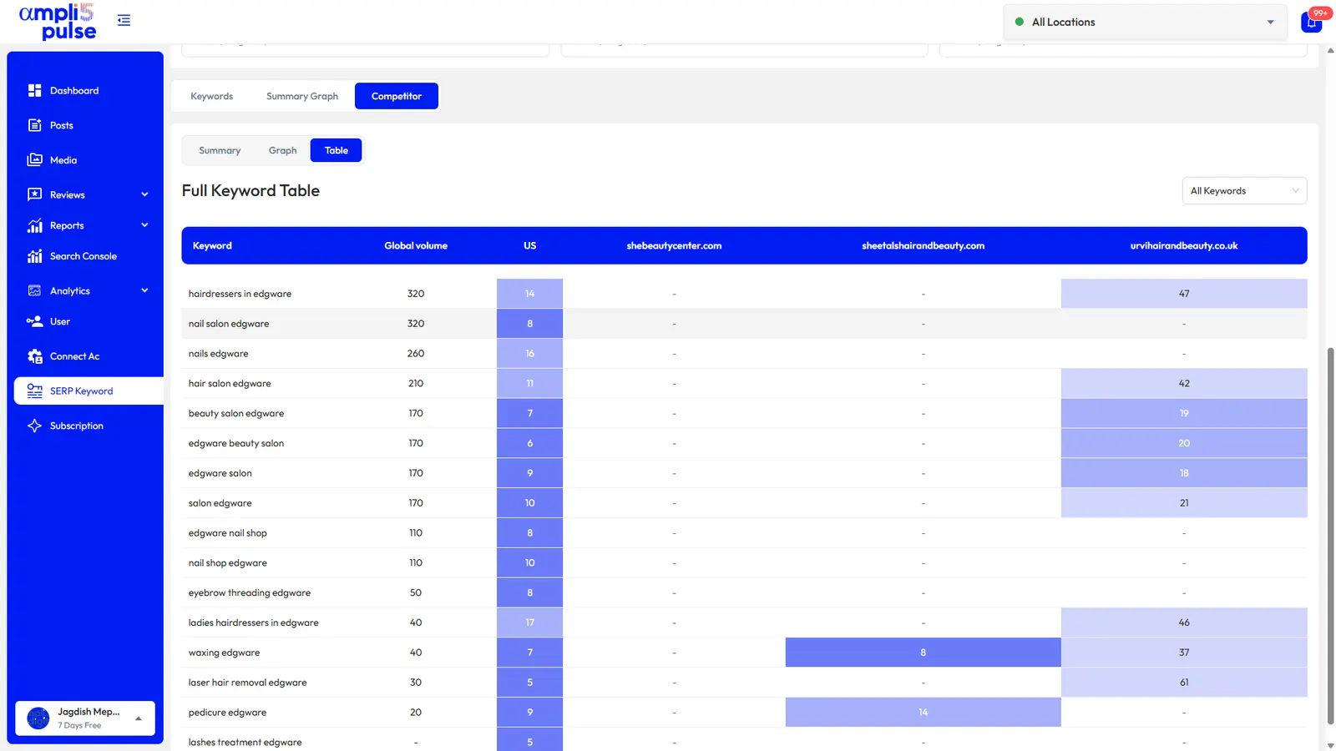This screenshot has height=751, width=1336.
Task: Click the 'hairdressers in edgware' keyword
Action: coord(240,294)
